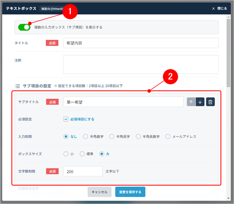This screenshot has height=204, width=234.
Task: Click 変更を保存する button
Action: pos(130,192)
